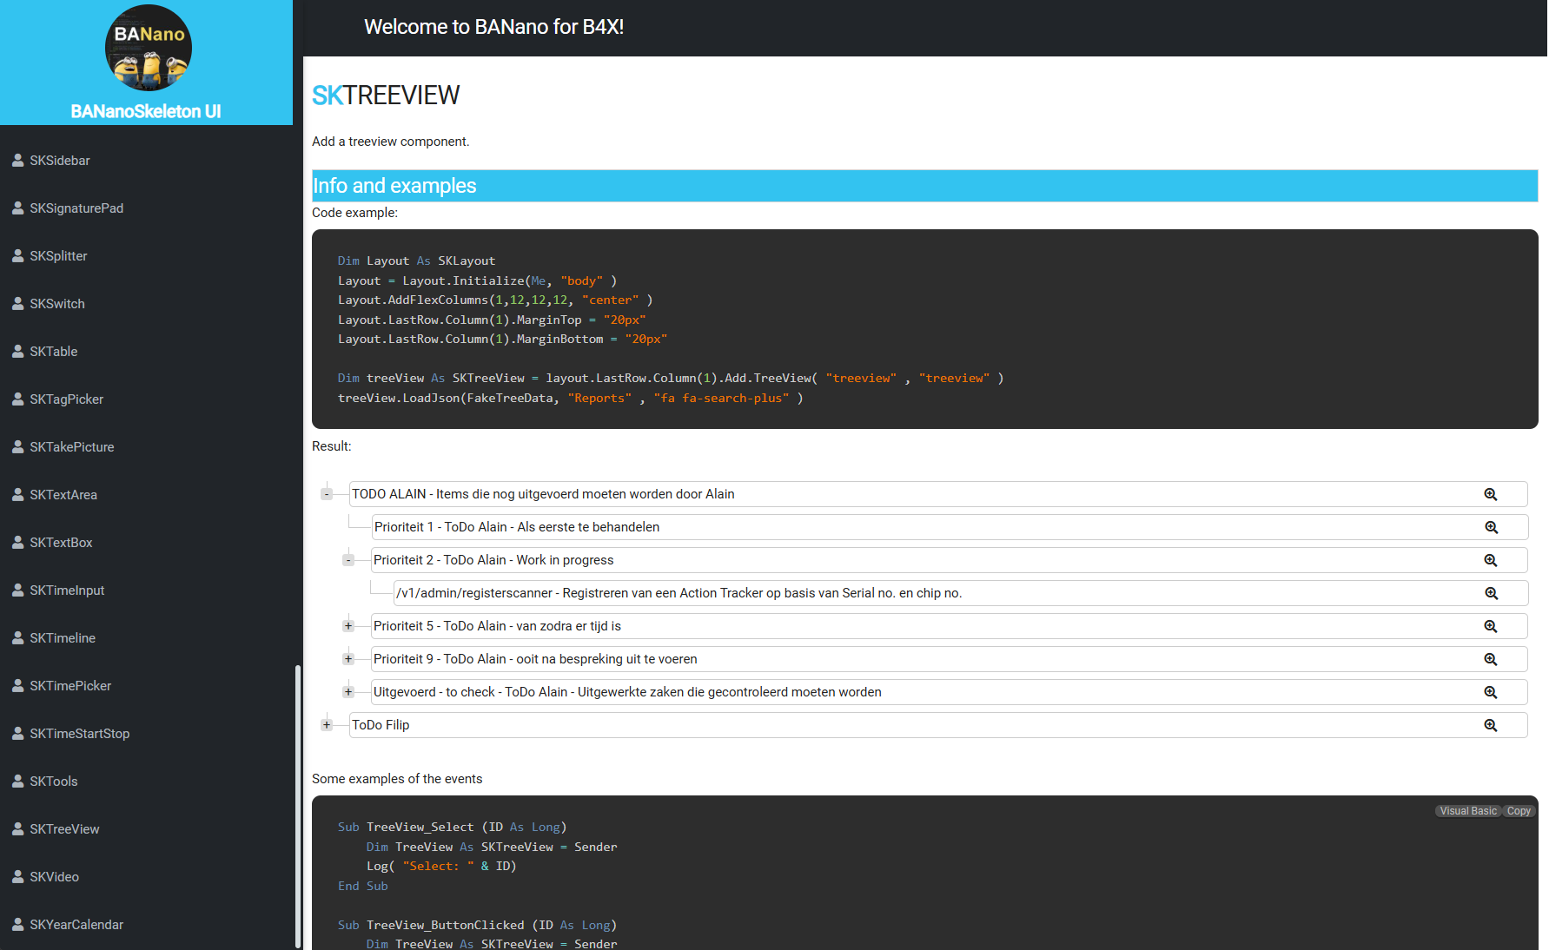Expand the Prioriteit 9 tree node
The height and width of the screenshot is (950, 1549).
click(348, 659)
